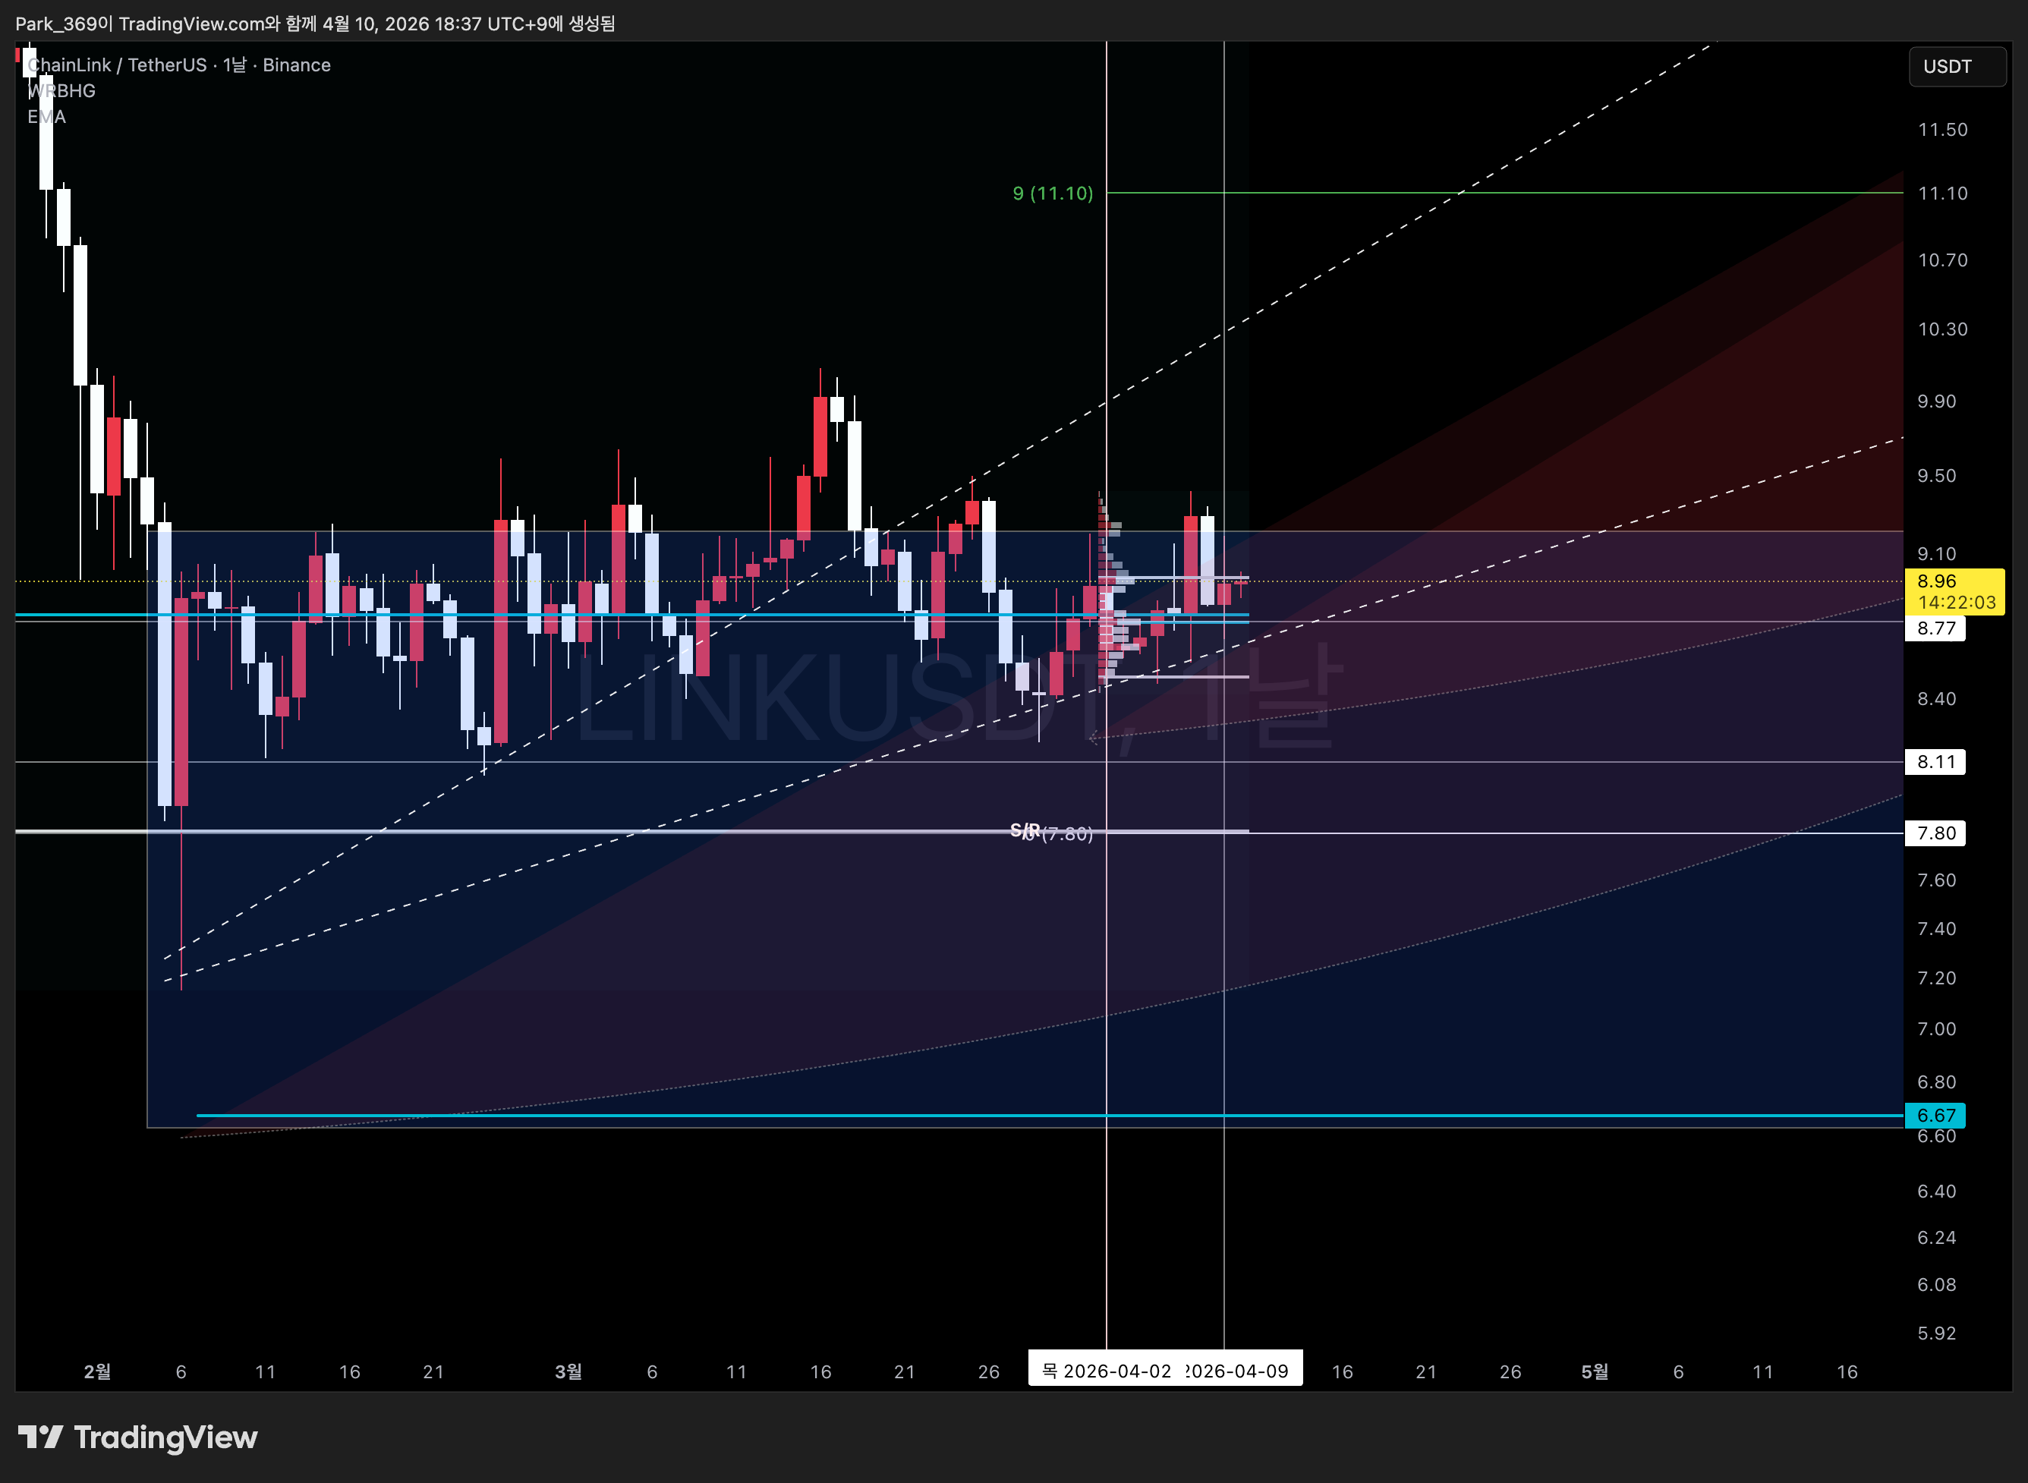This screenshot has width=2028, height=1483.
Task: Click the 2월 label on time axis
Action: click(x=97, y=1371)
